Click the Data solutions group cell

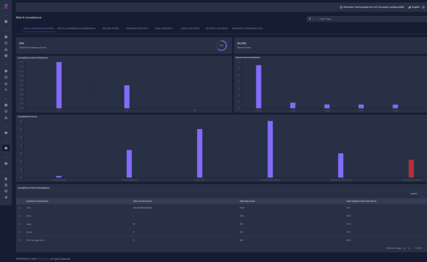tap(29, 215)
